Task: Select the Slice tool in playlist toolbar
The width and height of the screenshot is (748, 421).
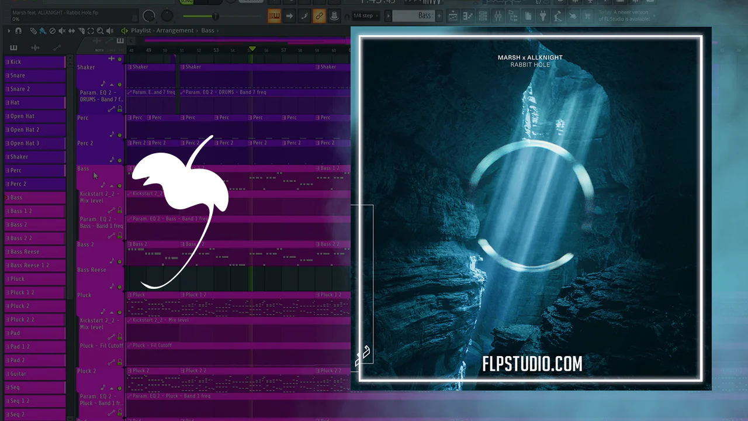Action: [81, 30]
